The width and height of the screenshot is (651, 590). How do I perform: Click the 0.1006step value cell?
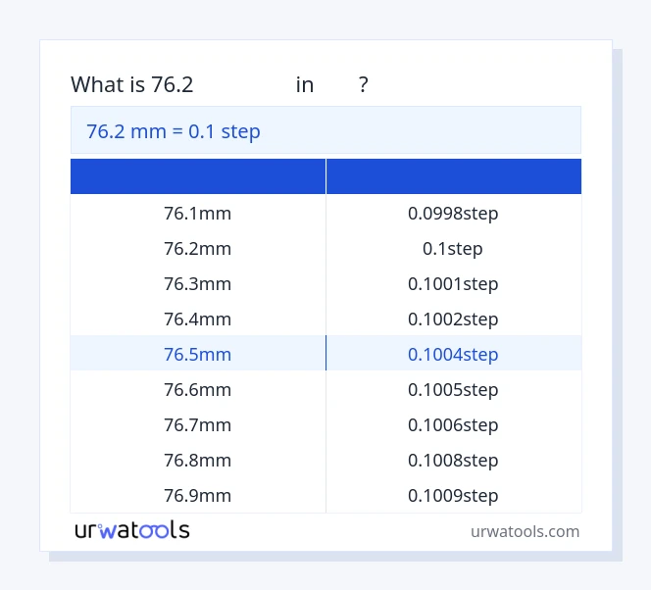point(453,424)
